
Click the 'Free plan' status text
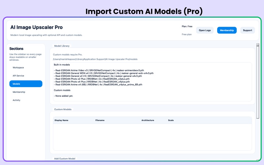coord(186,34)
